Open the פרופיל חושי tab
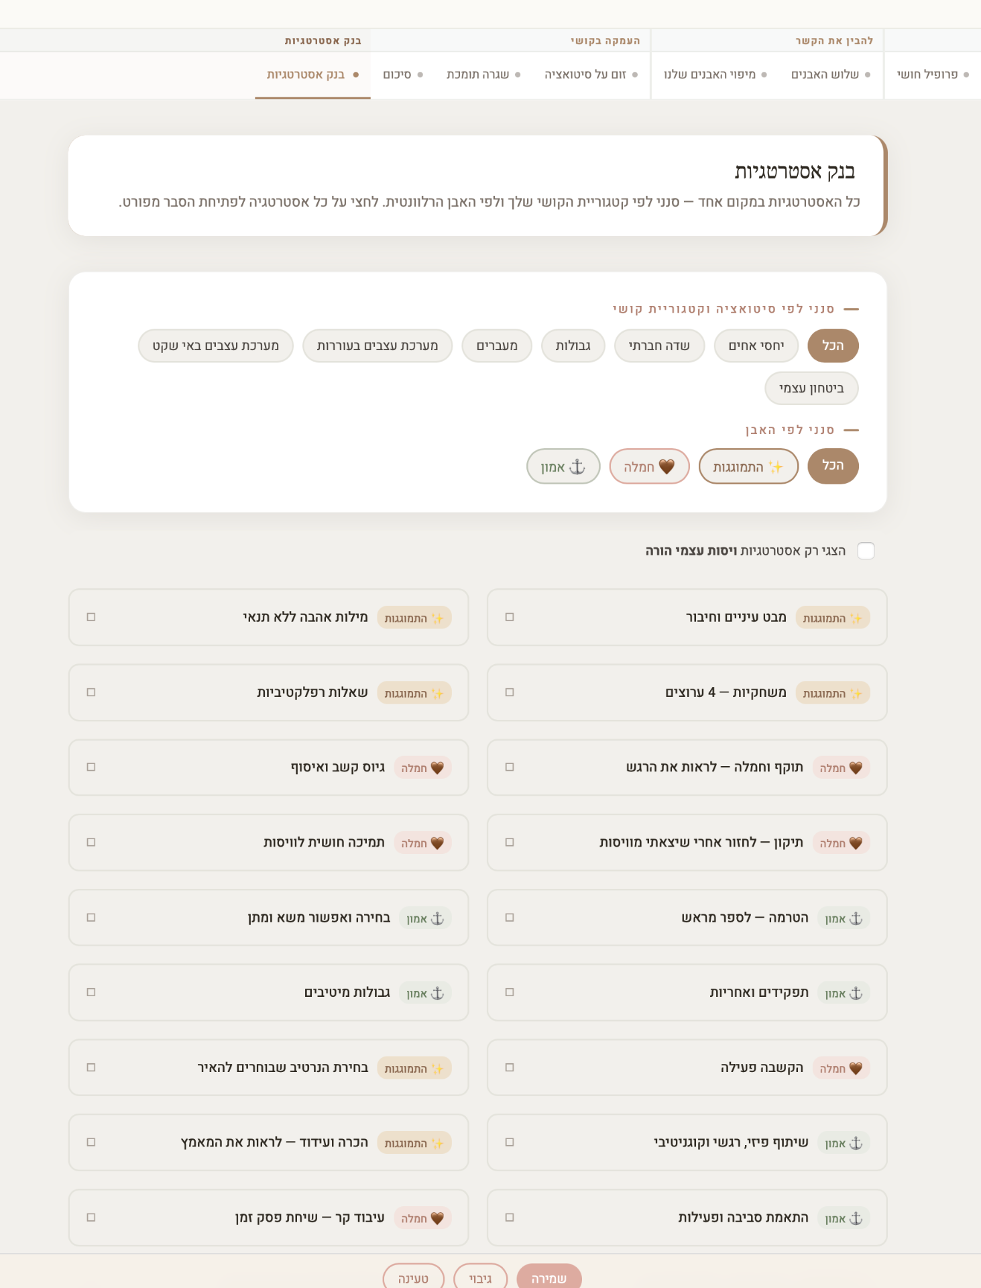Viewport: 981px width, 1288px height. [x=933, y=74]
